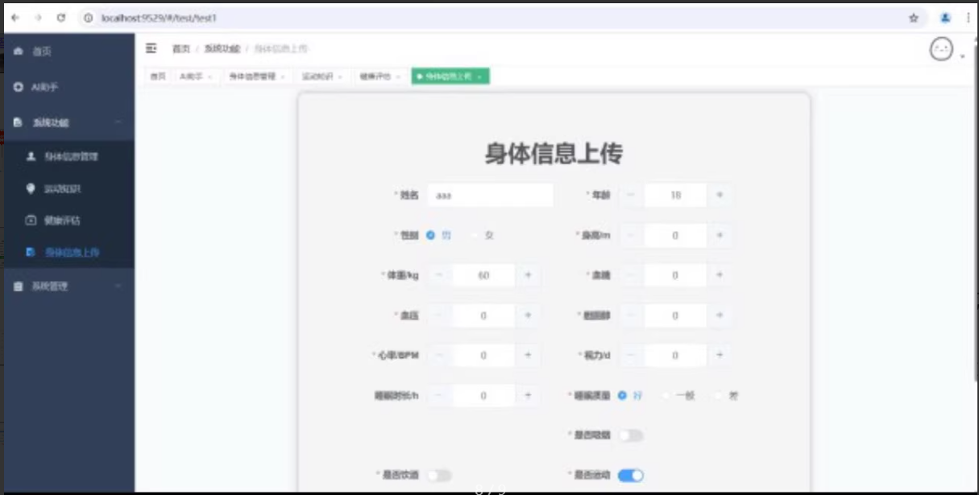Open AI助手 in the sidebar
The height and width of the screenshot is (495, 979).
[68, 86]
